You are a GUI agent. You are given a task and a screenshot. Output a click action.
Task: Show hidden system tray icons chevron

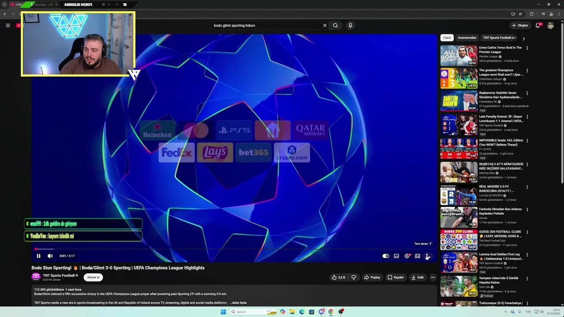coord(505,312)
